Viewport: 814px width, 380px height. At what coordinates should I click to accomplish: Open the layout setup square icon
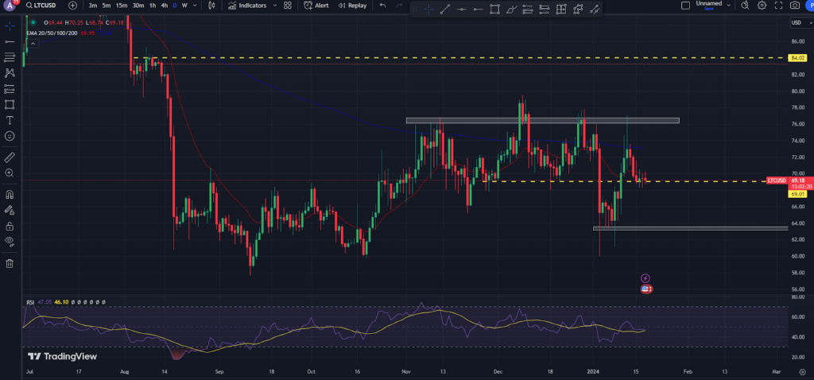coord(685,6)
